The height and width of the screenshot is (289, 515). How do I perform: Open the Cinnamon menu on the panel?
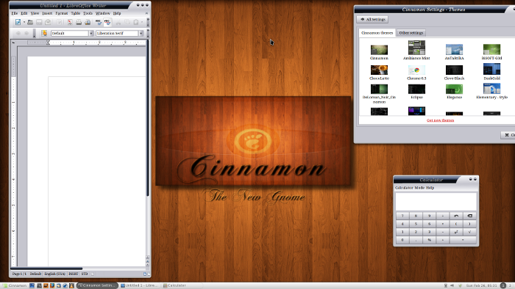coord(15,285)
